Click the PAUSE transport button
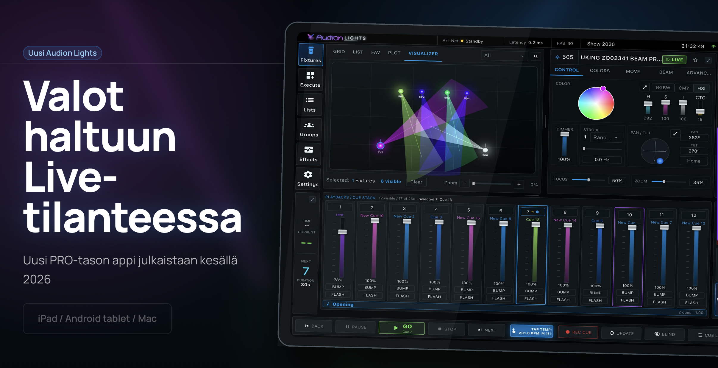Viewport: 718px width, 368px height. 356,327
